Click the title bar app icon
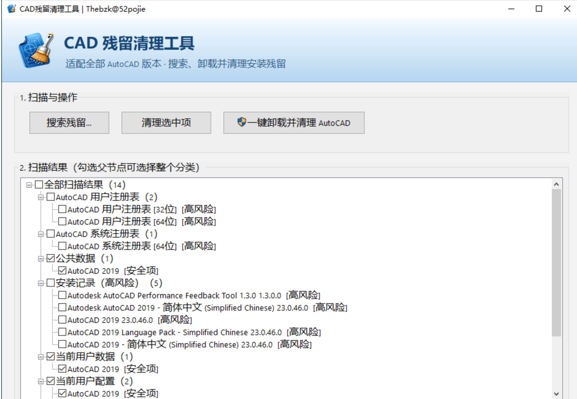 click(12, 9)
